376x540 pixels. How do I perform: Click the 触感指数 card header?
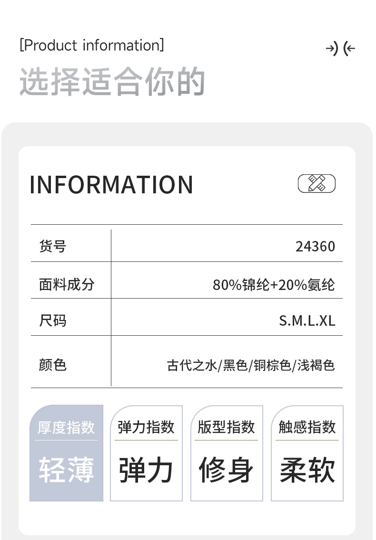307,427
